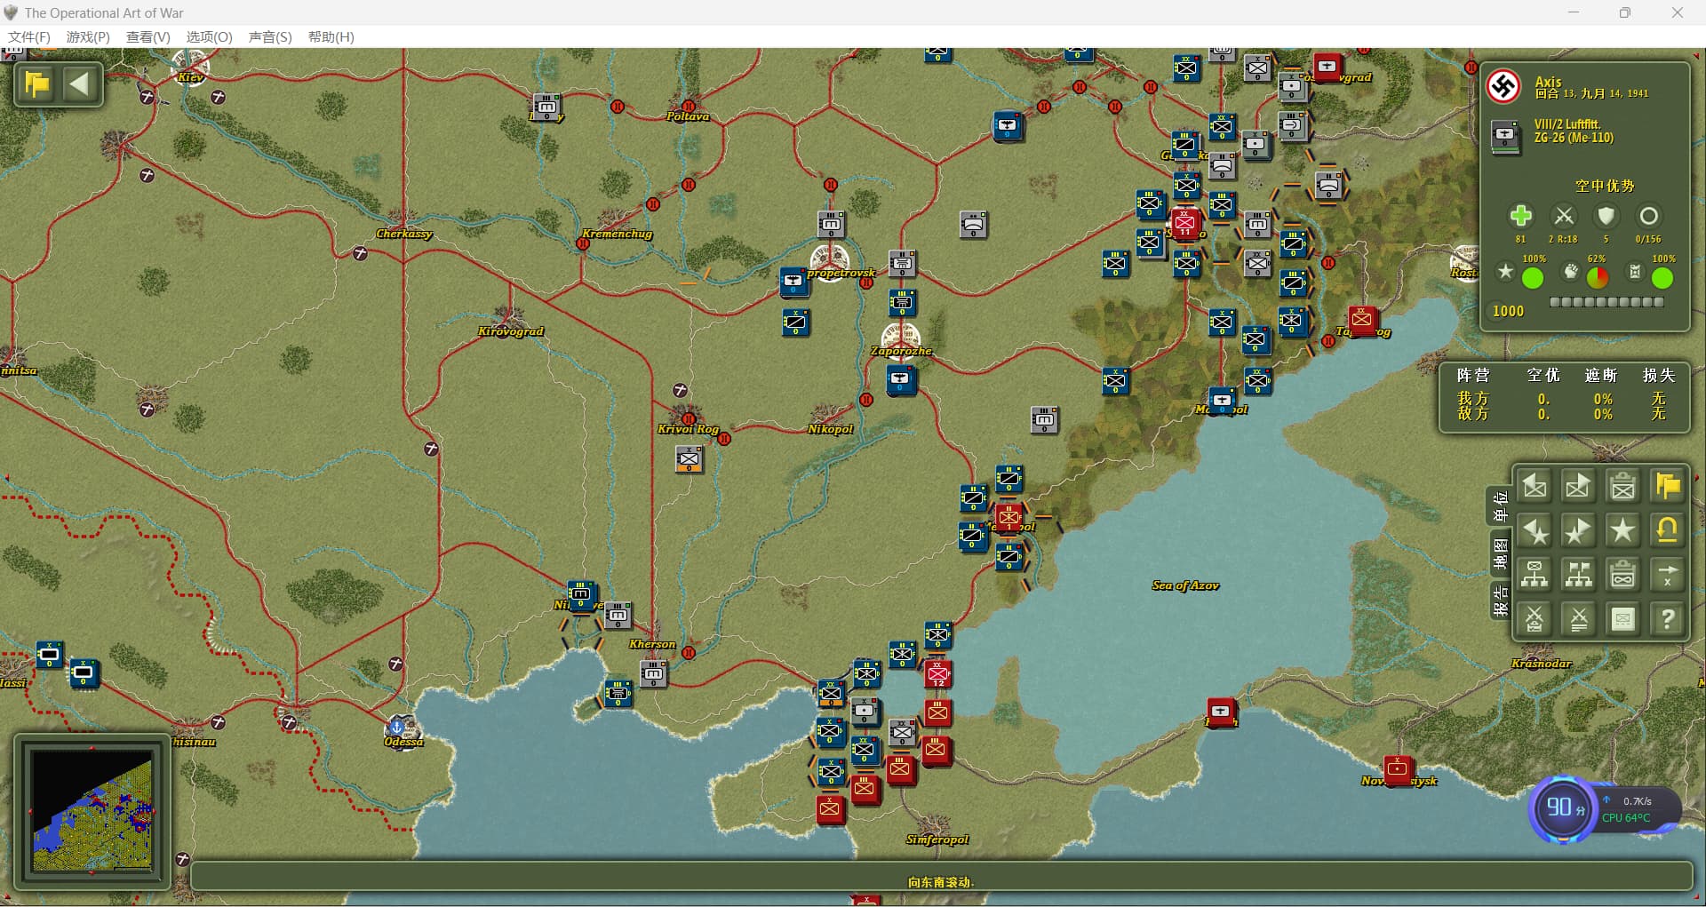
Task: Click the previous unit button
Action: tap(1535, 486)
